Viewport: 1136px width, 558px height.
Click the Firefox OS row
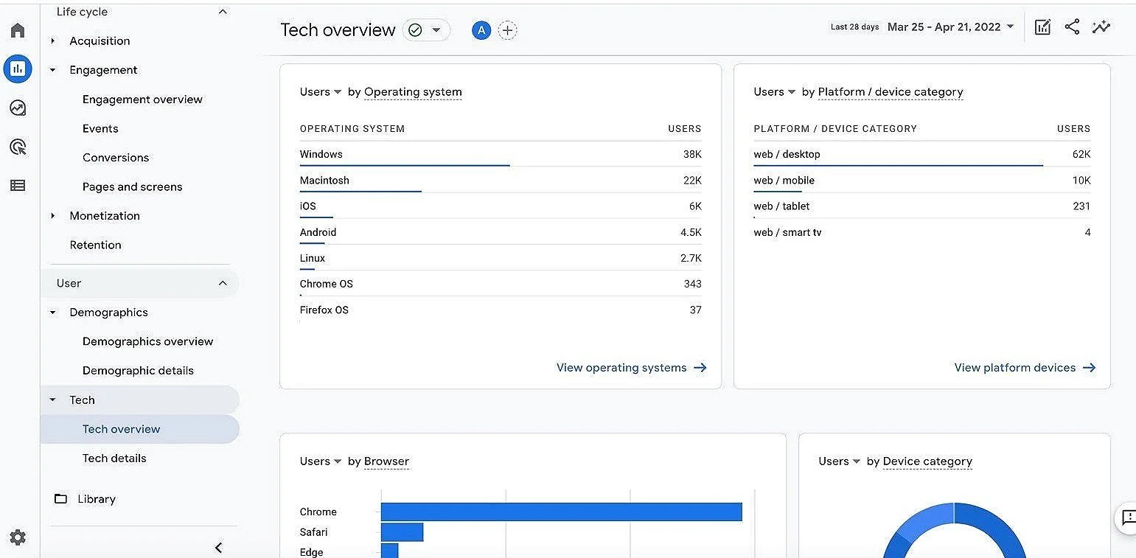tap(501, 310)
